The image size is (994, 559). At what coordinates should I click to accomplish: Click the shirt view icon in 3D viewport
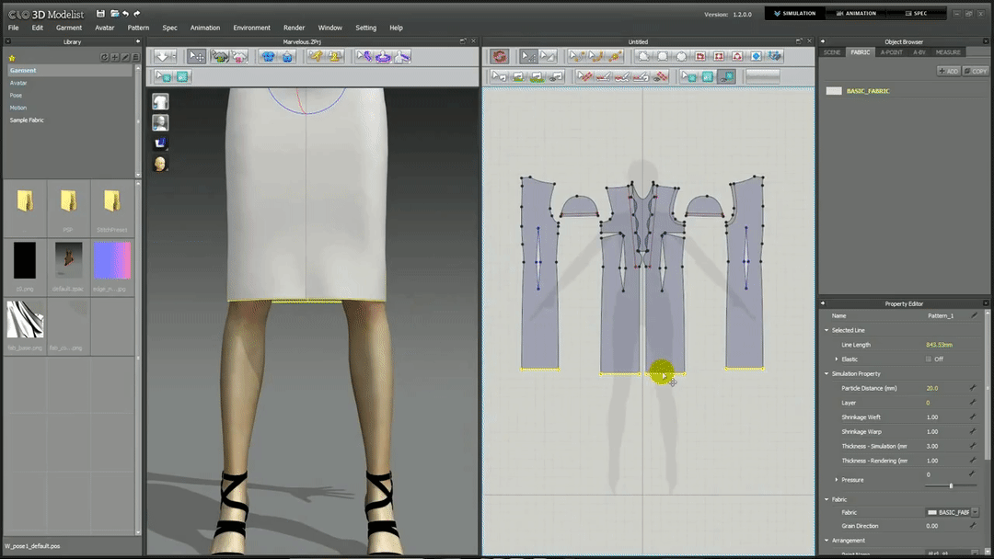pos(160,102)
